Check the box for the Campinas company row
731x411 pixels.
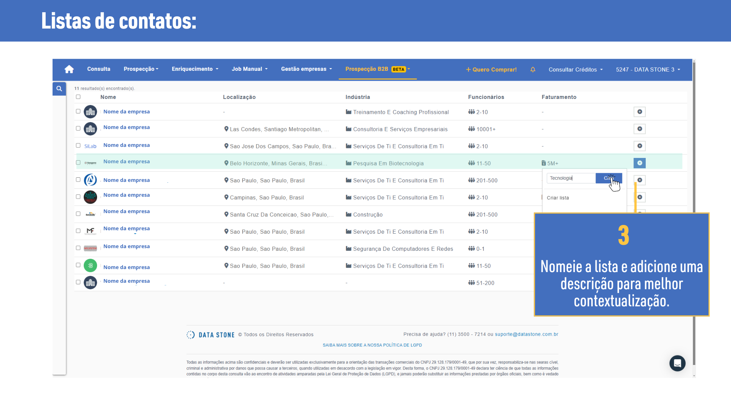click(78, 197)
